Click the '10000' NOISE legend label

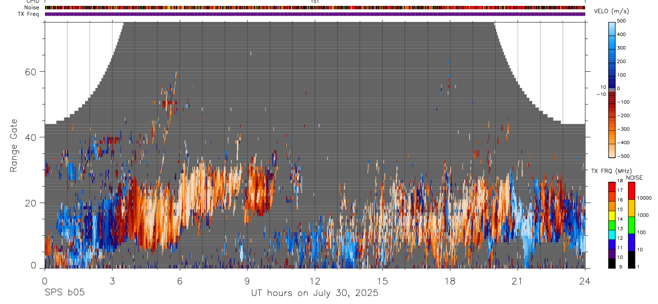coord(644,198)
